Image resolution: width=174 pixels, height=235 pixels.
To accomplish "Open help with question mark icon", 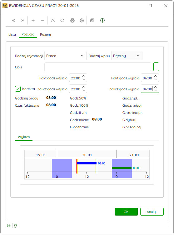I will pos(102,20).
